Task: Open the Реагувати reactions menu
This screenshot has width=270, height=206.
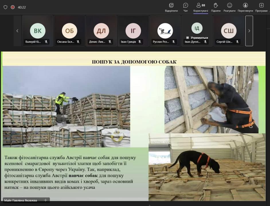Action: click(230, 5)
